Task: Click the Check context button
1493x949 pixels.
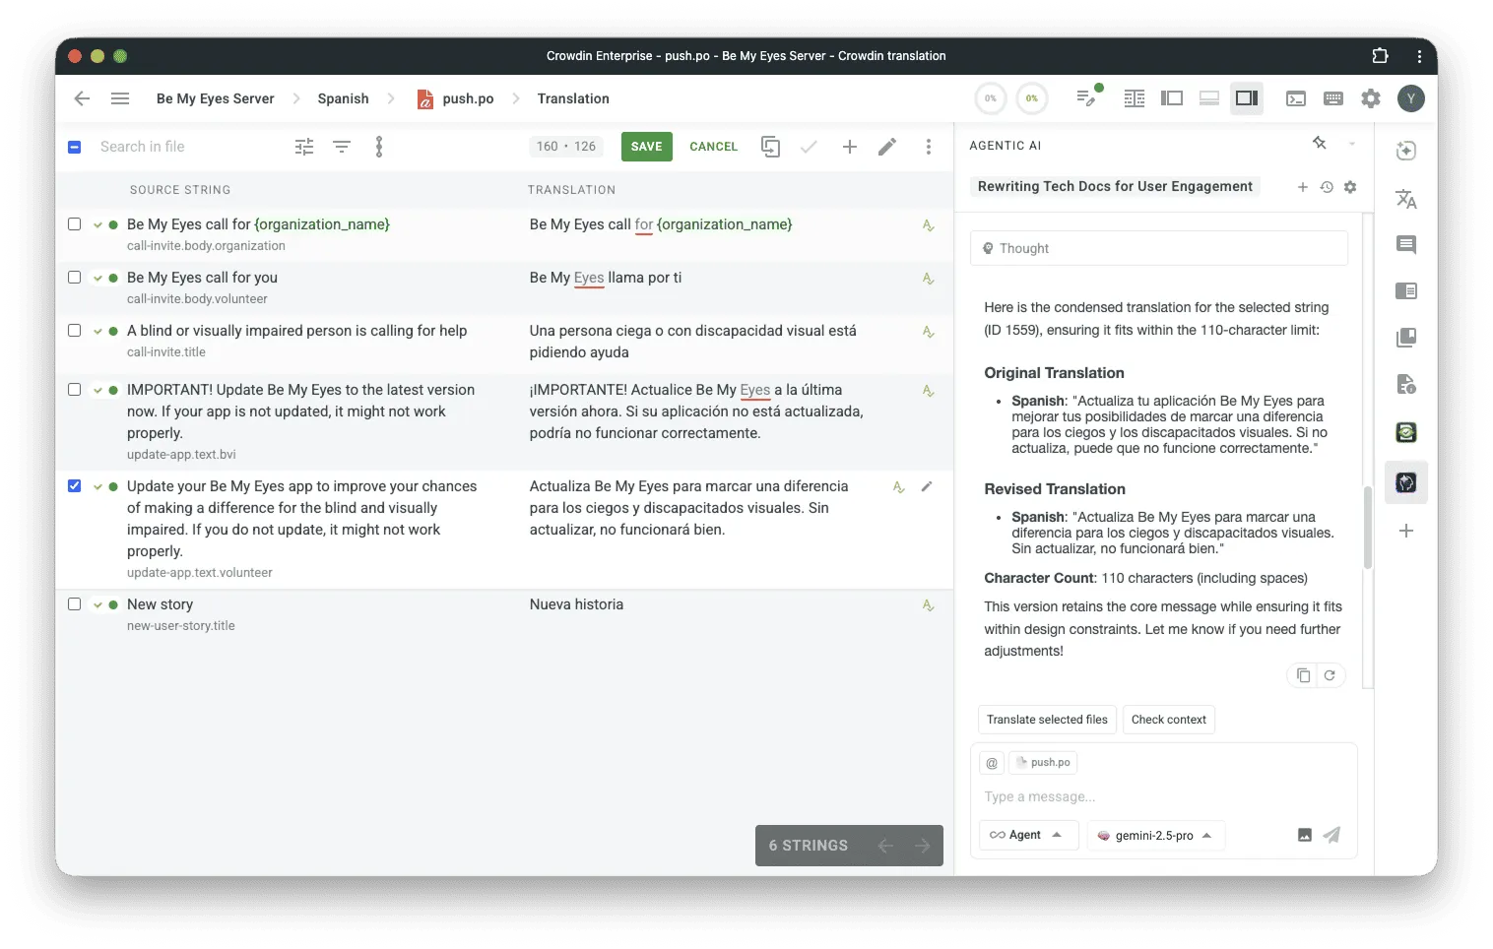Action: 1169,720
